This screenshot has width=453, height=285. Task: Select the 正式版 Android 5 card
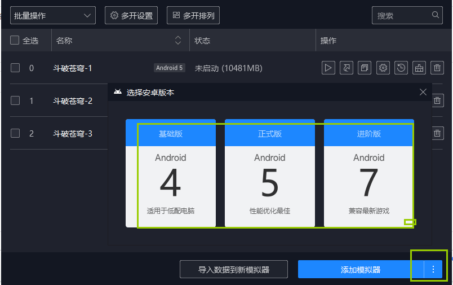270,173
